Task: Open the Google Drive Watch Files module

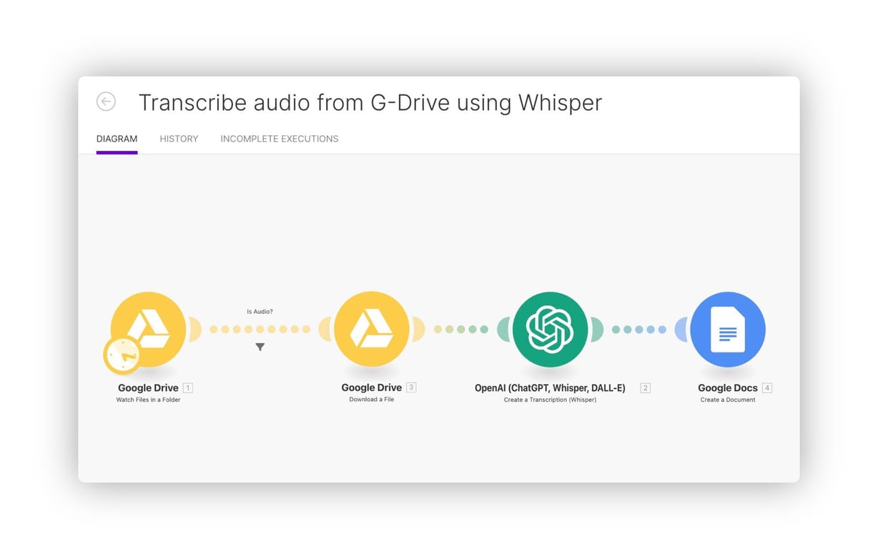Action: coord(148,330)
